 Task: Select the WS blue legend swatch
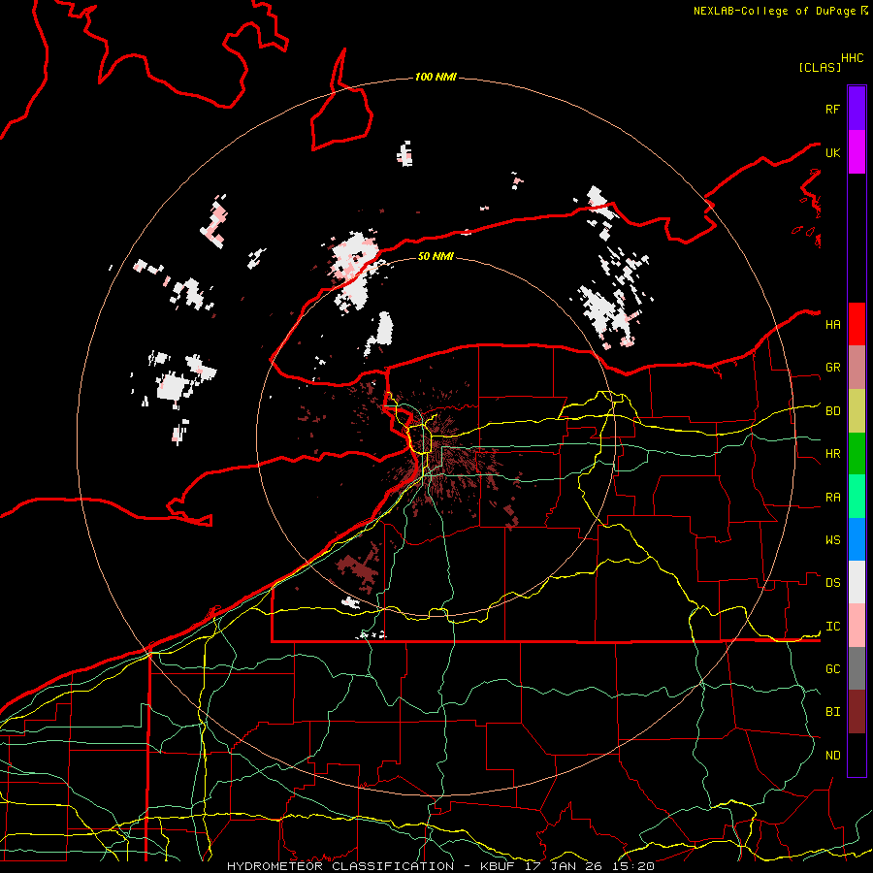tap(857, 539)
